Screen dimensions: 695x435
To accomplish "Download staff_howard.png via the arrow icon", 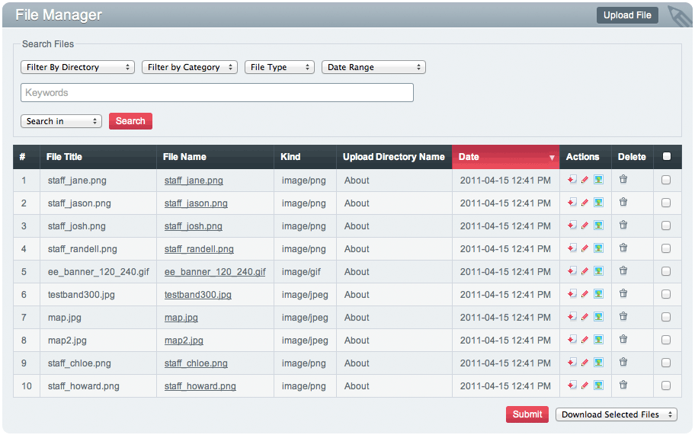I will 572,385.
